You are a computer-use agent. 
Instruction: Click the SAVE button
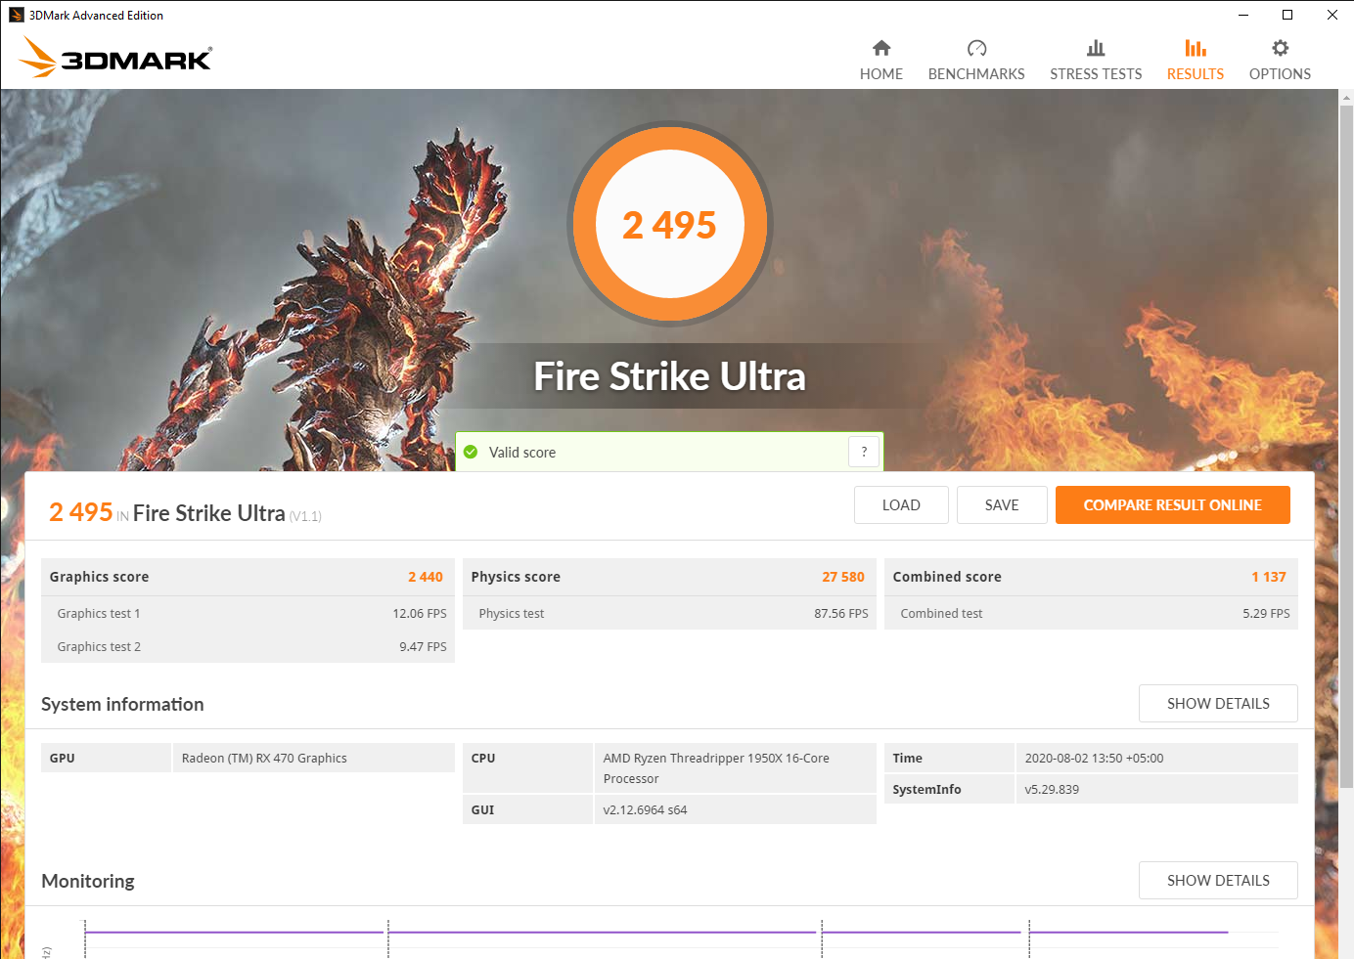point(1002,505)
